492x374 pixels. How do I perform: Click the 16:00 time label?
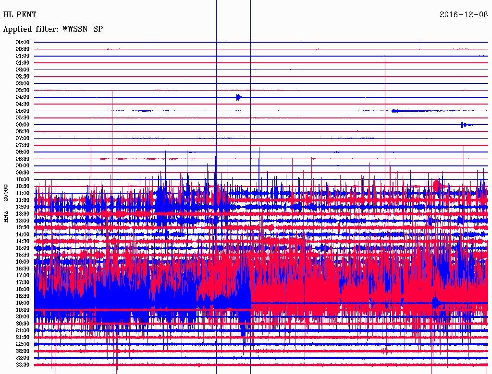(23, 262)
